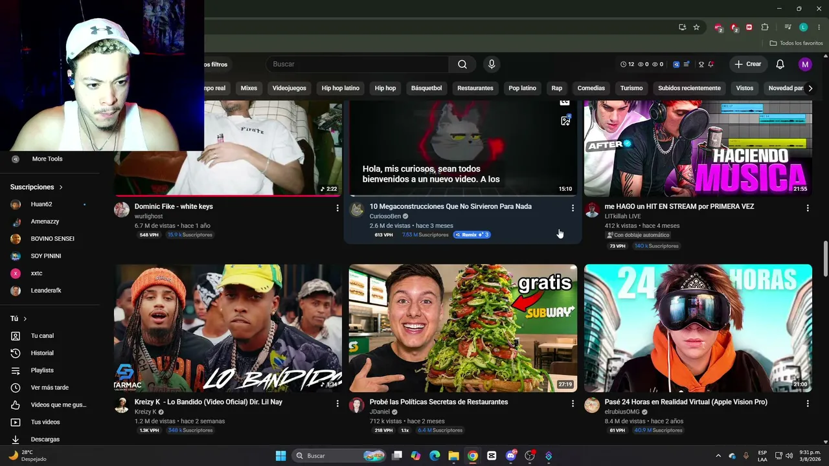Open the Windows Start menu
The image size is (829, 466).
pos(280,456)
